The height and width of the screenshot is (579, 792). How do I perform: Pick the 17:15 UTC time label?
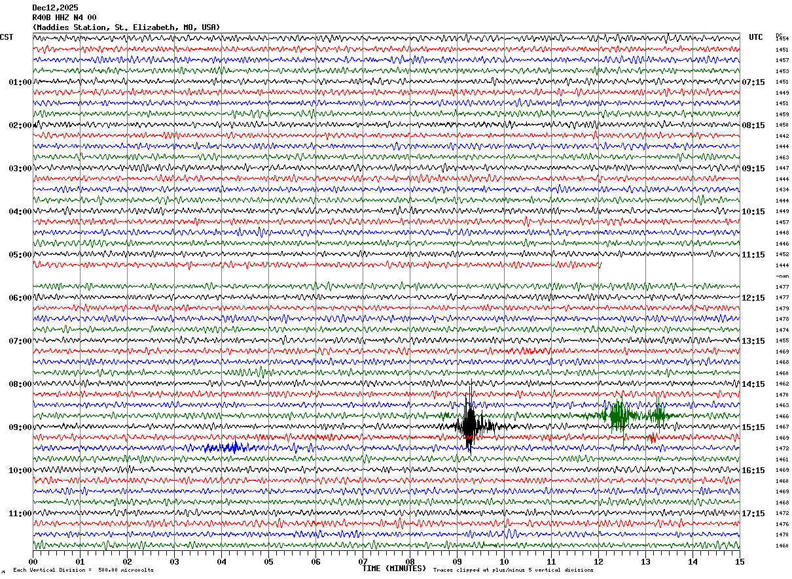(753, 514)
